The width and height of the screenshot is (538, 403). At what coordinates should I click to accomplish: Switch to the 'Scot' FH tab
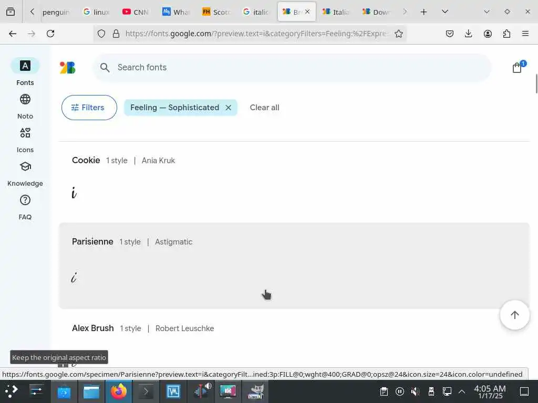[216, 12]
